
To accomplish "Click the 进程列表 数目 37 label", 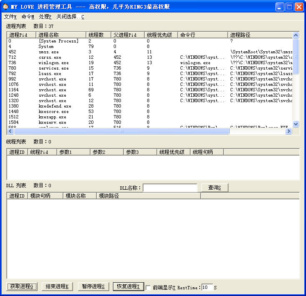I will (x=30, y=26).
